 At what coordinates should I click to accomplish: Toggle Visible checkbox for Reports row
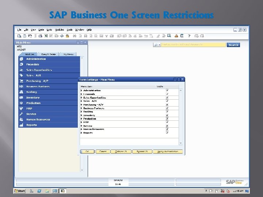pos(167,132)
